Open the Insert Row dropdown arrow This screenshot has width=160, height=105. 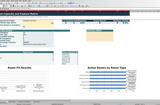(34, 3)
